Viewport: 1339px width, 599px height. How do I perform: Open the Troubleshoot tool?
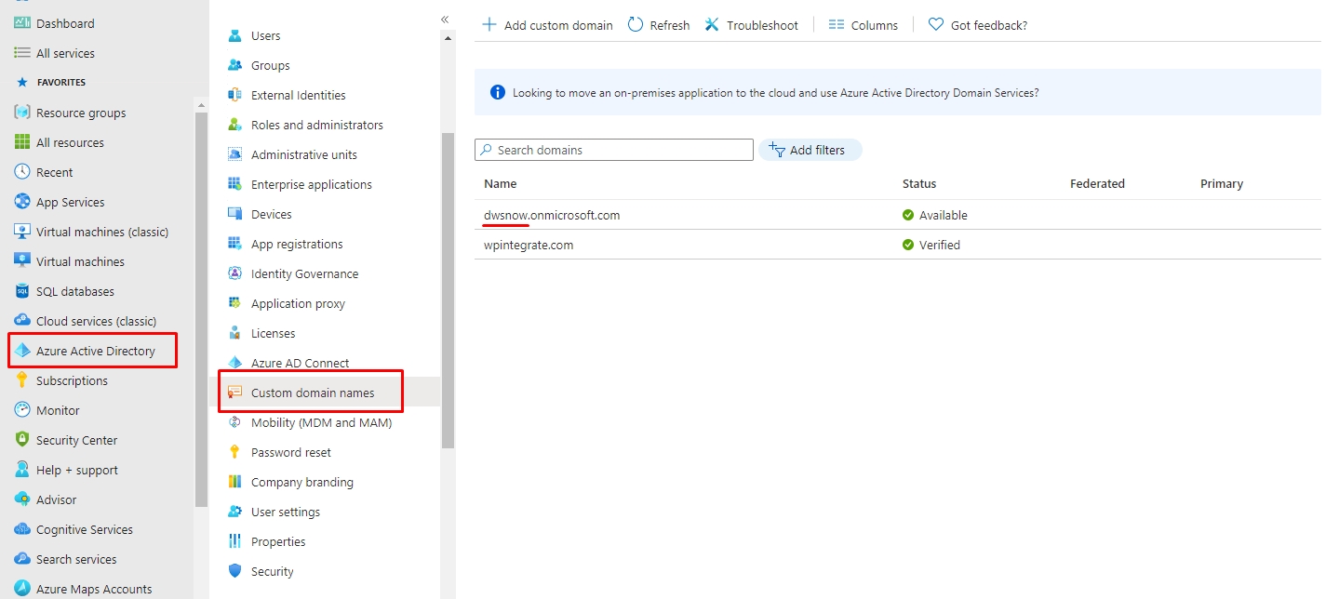click(x=751, y=25)
